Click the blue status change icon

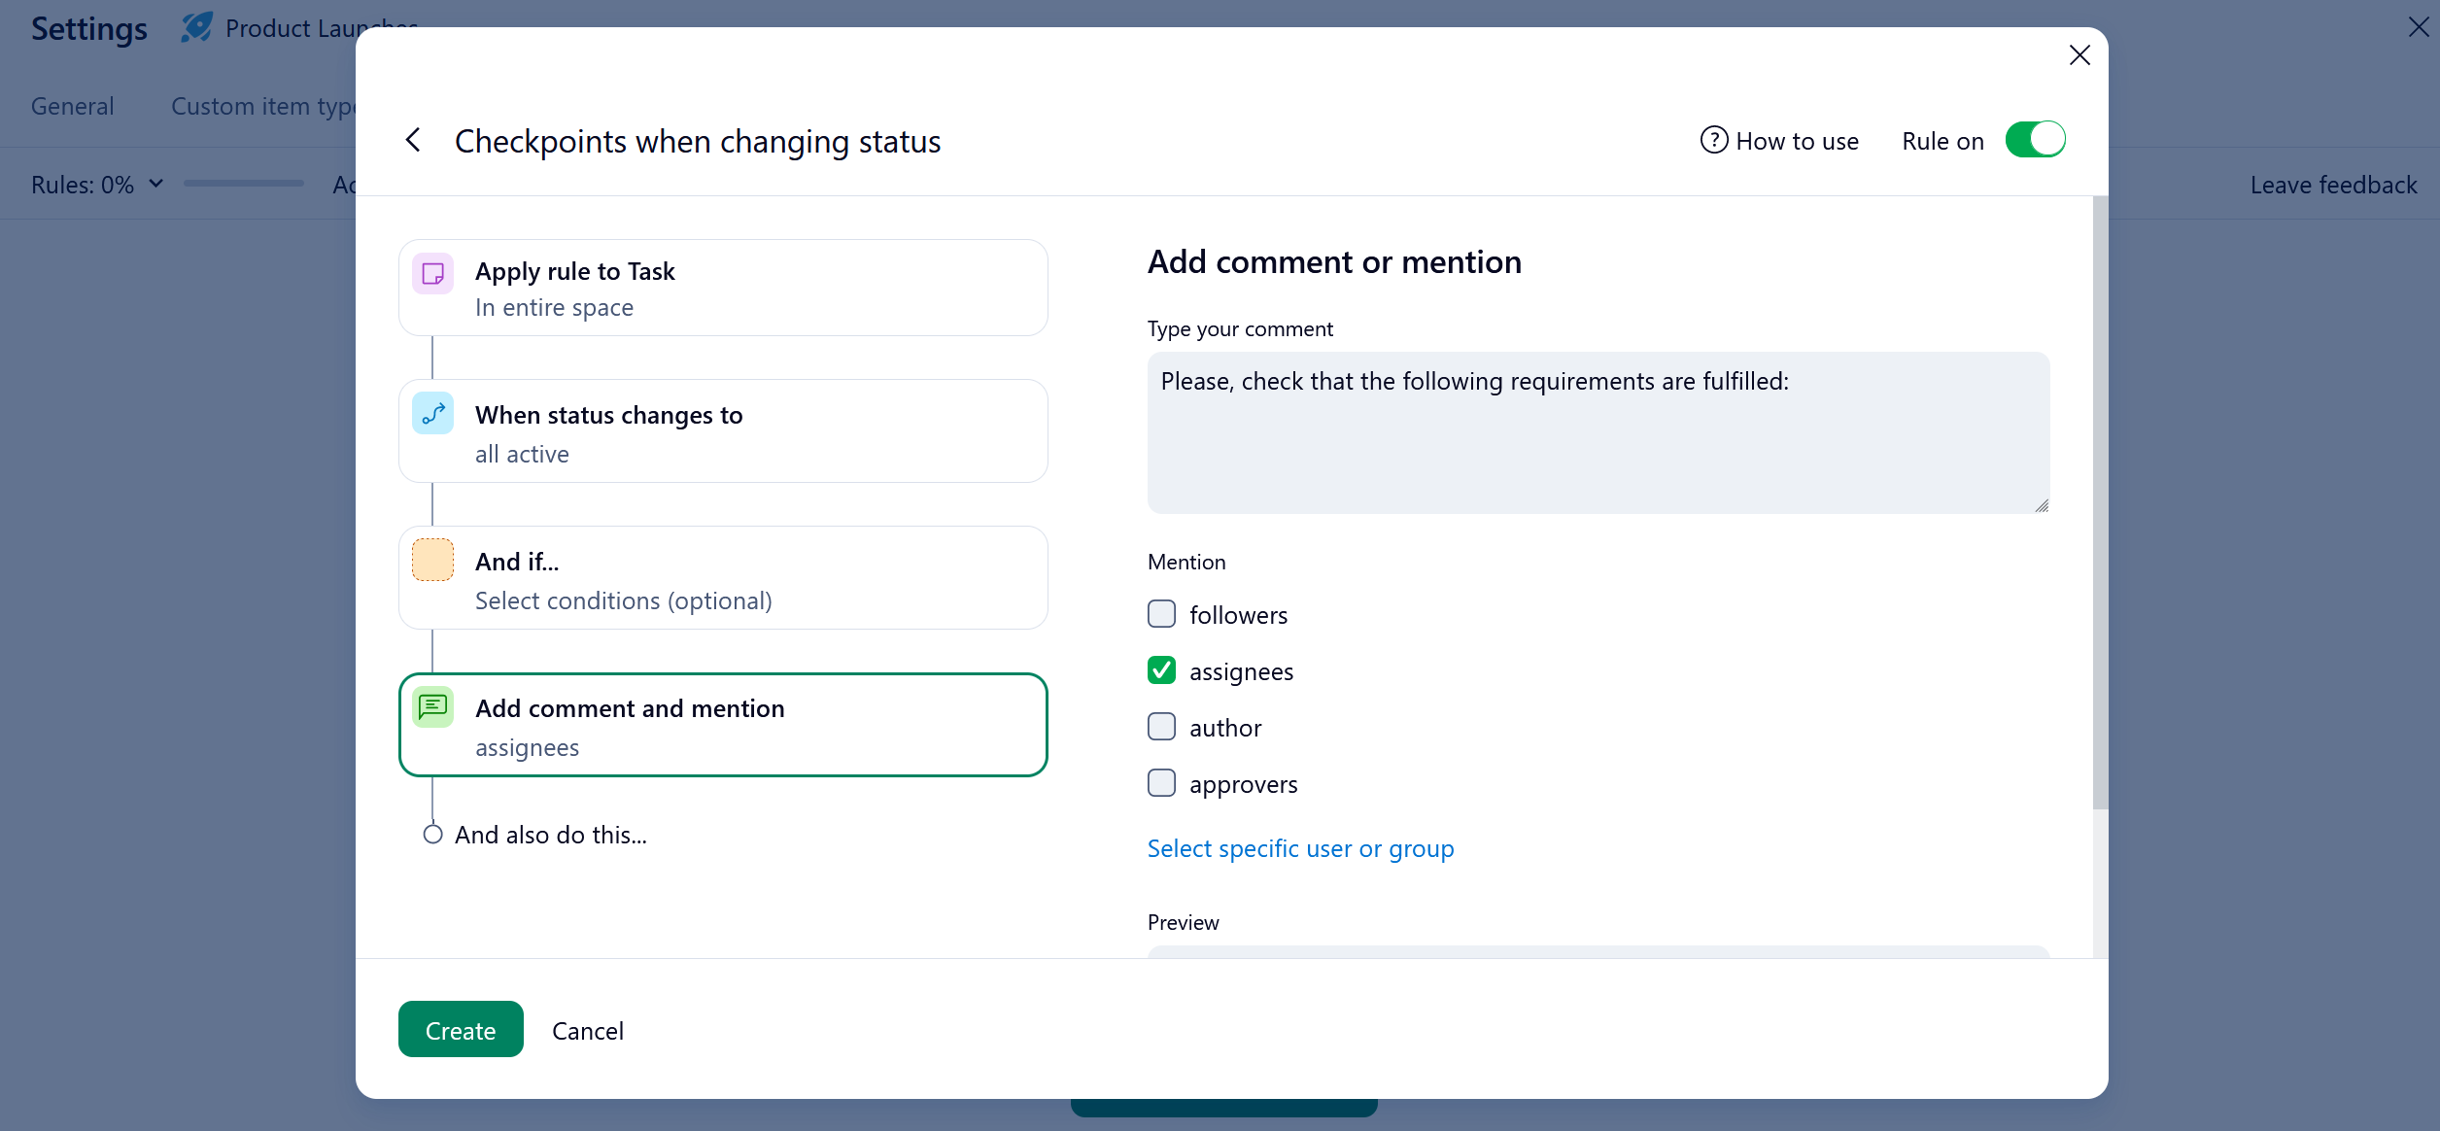(x=432, y=415)
